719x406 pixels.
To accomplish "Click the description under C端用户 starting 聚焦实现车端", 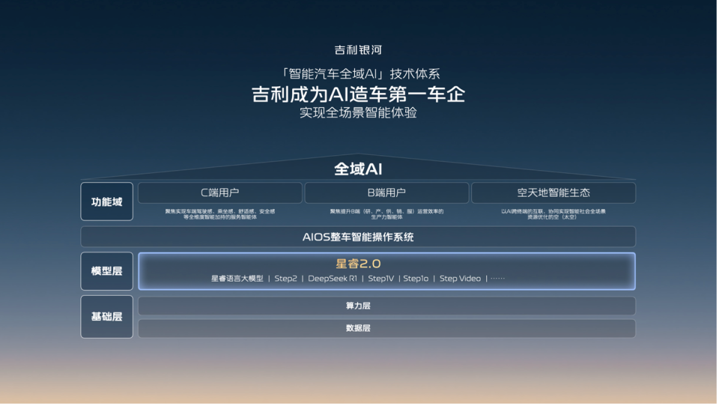I will coord(220,214).
